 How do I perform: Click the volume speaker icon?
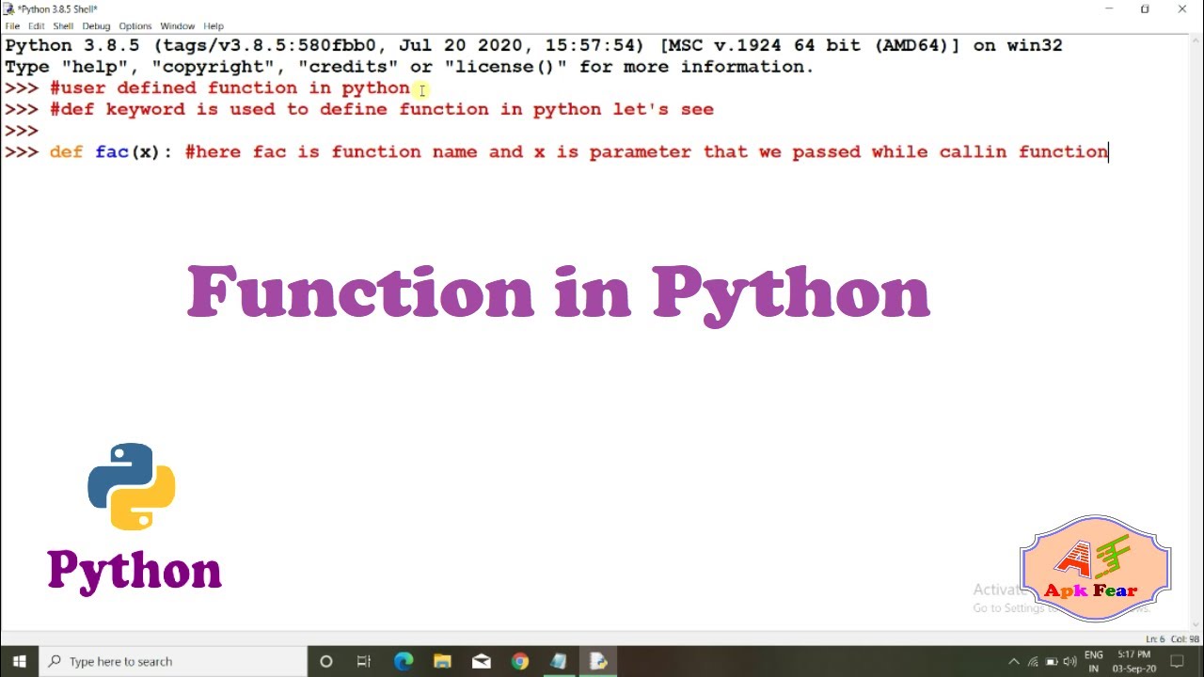1070,662
